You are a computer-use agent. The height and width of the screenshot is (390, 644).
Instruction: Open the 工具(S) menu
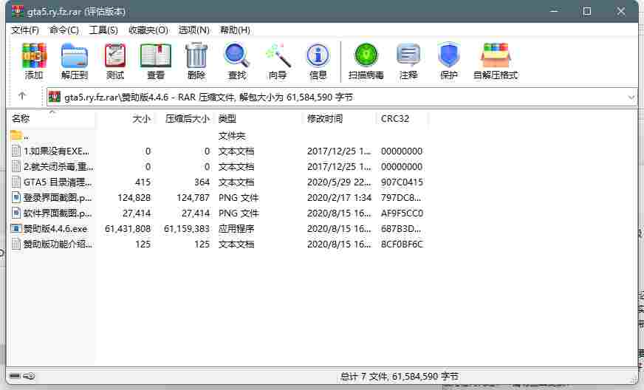click(x=103, y=30)
